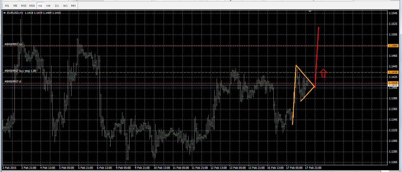Select the M30 timeframe button
Screen dimensions: 402x172
pos(32,6)
